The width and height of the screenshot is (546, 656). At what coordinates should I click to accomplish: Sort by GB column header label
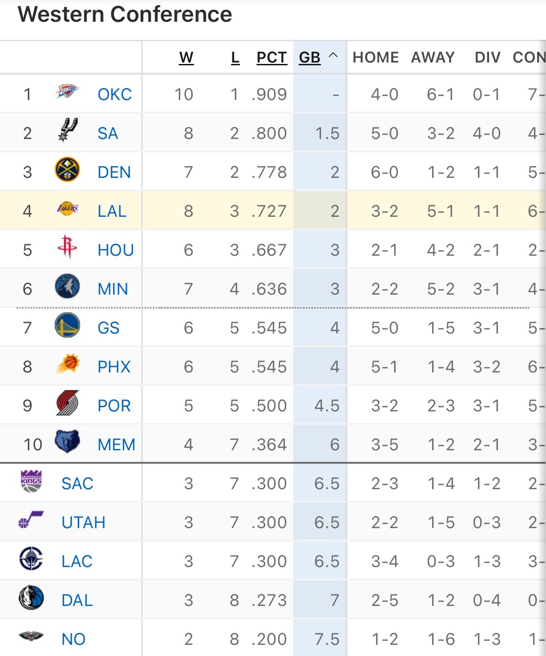[309, 57]
